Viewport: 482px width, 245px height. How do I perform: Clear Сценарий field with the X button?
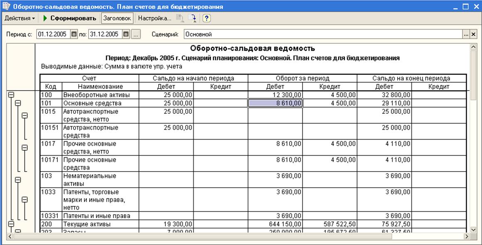tap(473, 34)
